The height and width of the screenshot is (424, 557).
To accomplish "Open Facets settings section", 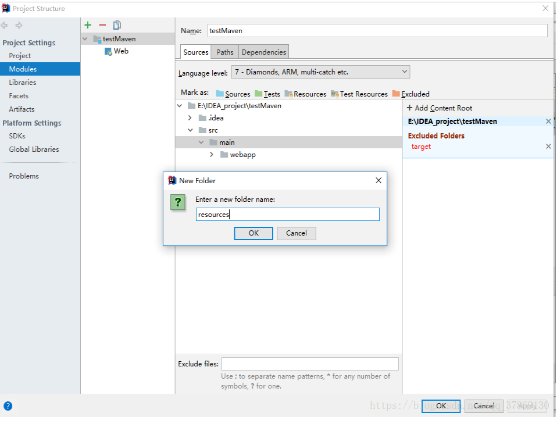I will pos(19,96).
